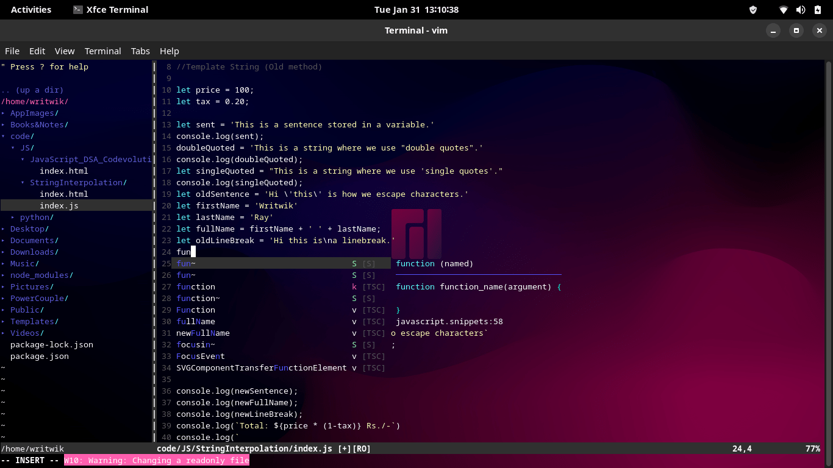Open the Help menu

[x=169, y=51]
